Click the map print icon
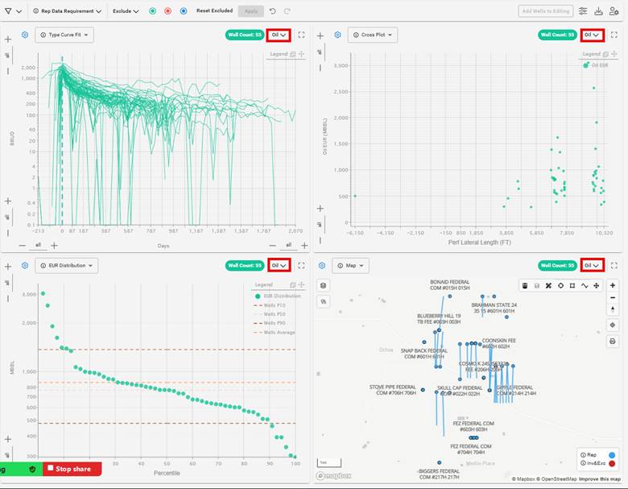The image size is (628, 489). tap(613, 341)
